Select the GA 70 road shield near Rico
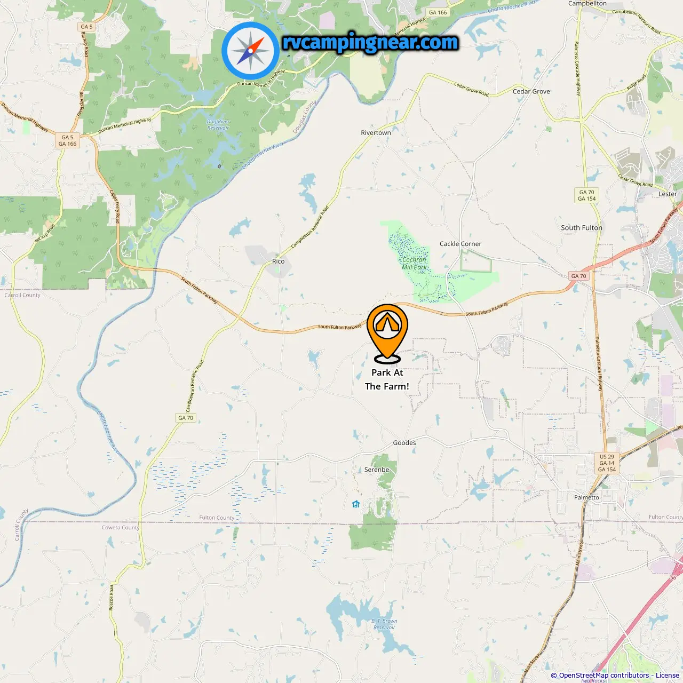The height and width of the screenshot is (683, 683). click(186, 418)
